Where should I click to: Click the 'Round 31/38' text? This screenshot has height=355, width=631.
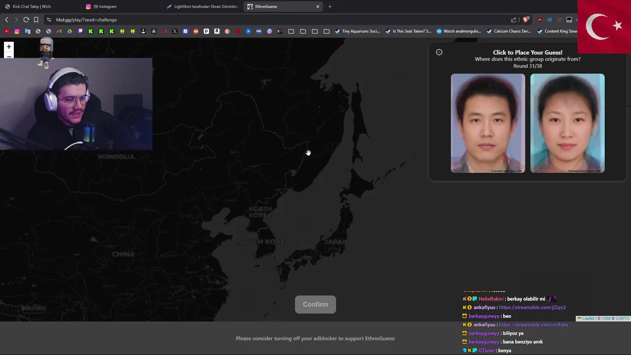pyautogui.click(x=527, y=66)
